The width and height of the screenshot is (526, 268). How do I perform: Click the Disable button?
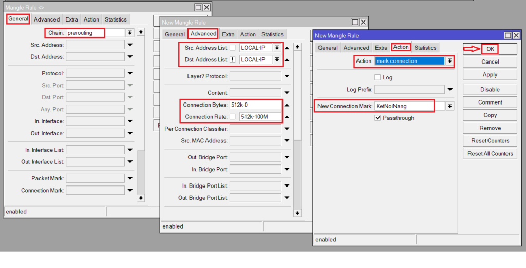tap(490, 90)
